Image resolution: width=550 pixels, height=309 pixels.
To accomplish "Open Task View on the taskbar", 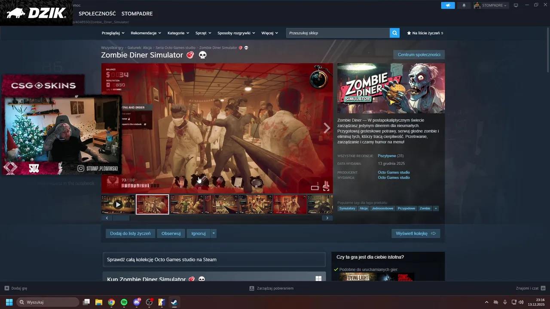I will (x=86, y=302).
